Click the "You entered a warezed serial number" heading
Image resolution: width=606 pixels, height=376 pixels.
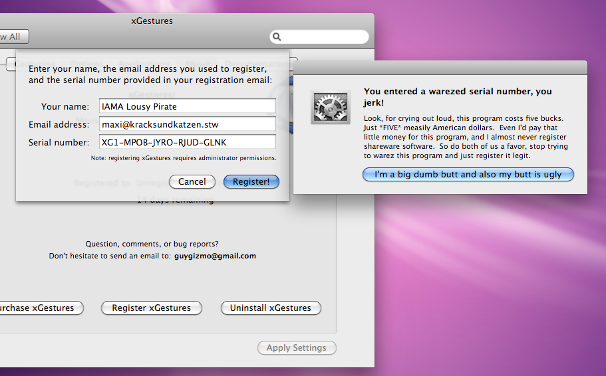(458, 97)
